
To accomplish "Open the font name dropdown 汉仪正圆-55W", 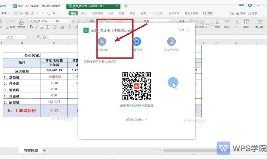I will click(x=54, y=21).
